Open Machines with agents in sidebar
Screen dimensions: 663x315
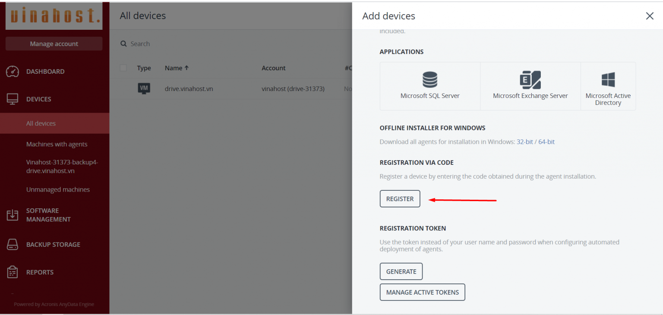coord(57,144)
